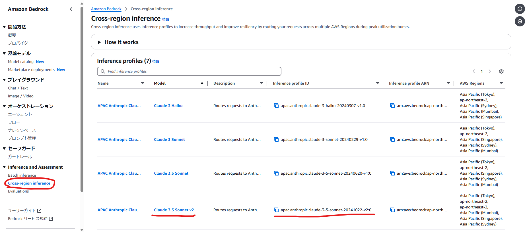This screenshot has width=527, height=232.
Task: Open the Claude 3 Haiku model link
Action: tap(168, 106)
